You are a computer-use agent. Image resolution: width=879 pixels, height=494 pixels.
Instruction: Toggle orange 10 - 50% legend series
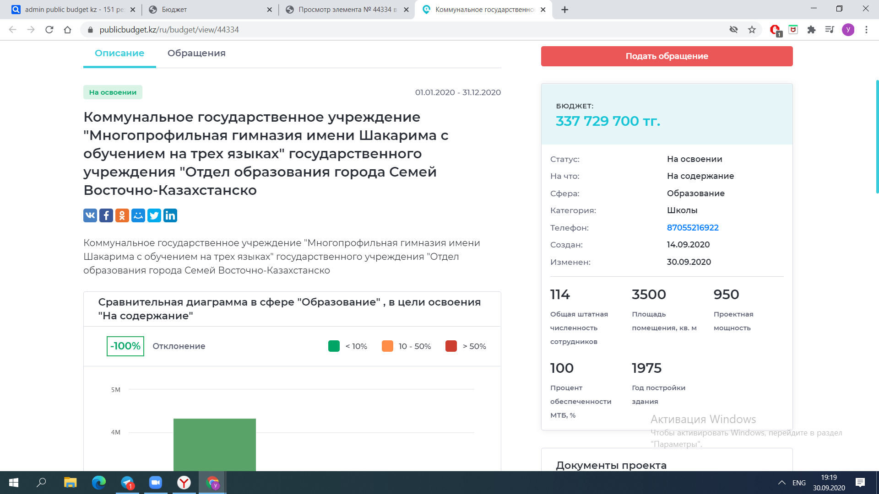387,346
